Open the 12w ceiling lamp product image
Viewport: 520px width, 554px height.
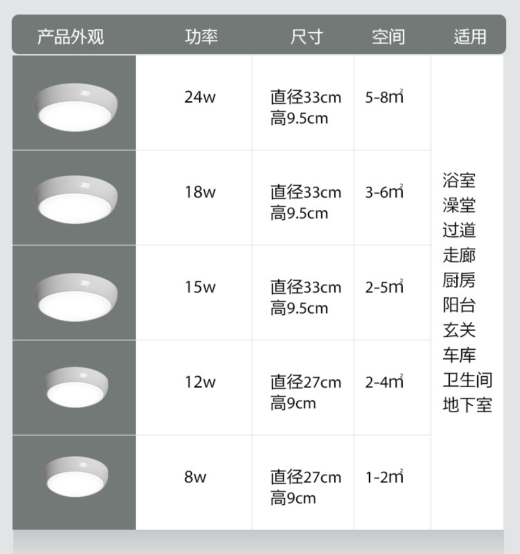[76, 387]
